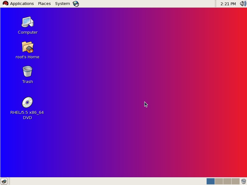247x185 pixels.
Task: Toggle the Show Desktop button in bottom-left corner
Action: 5,181
